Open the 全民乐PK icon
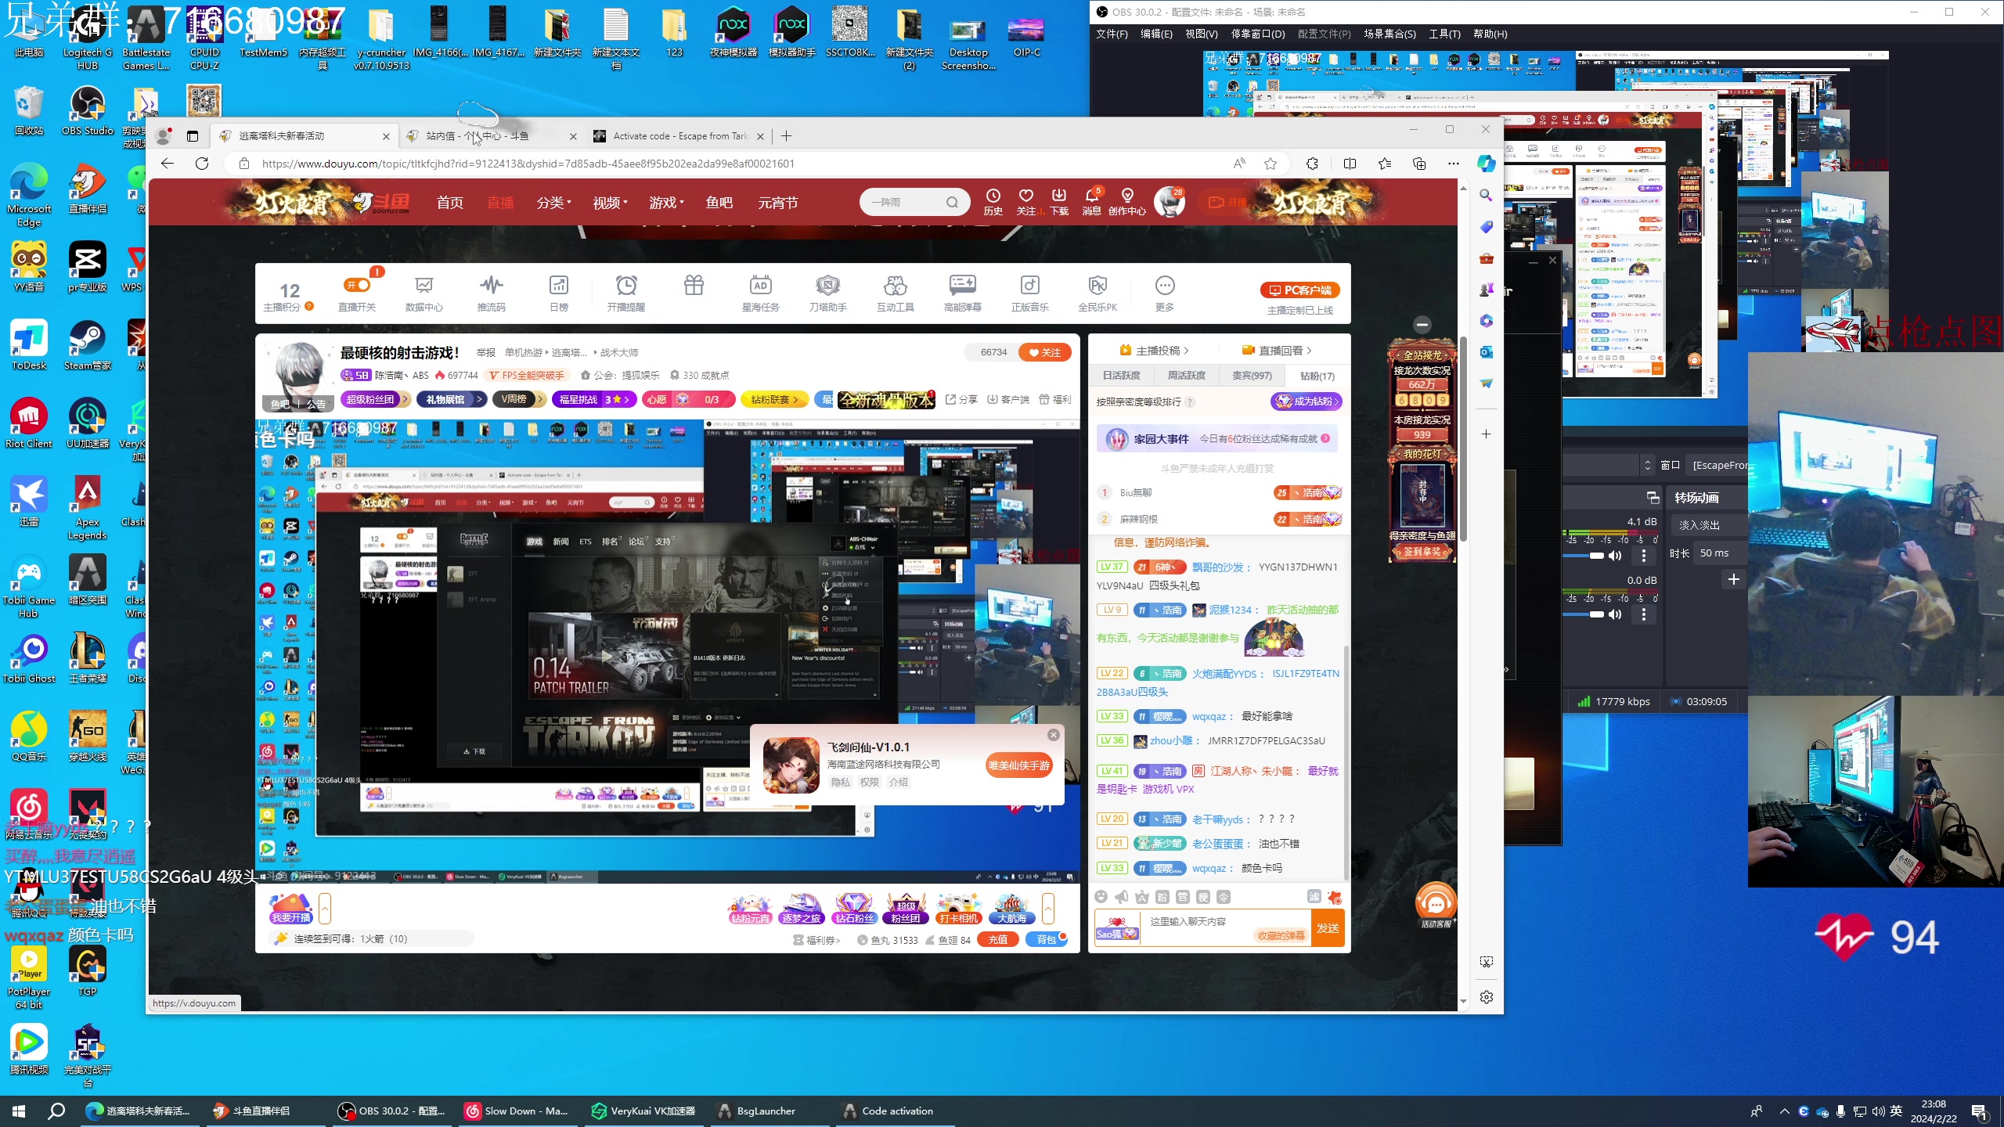 1098,293
